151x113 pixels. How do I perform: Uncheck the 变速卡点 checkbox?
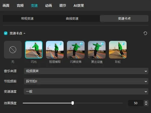[x=6, y=33]
